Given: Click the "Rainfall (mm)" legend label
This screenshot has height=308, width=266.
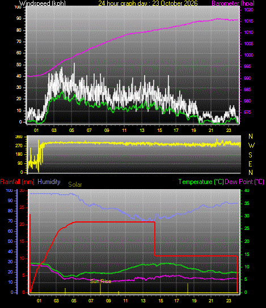Looking at the screenshot, I should click(18, 182).
